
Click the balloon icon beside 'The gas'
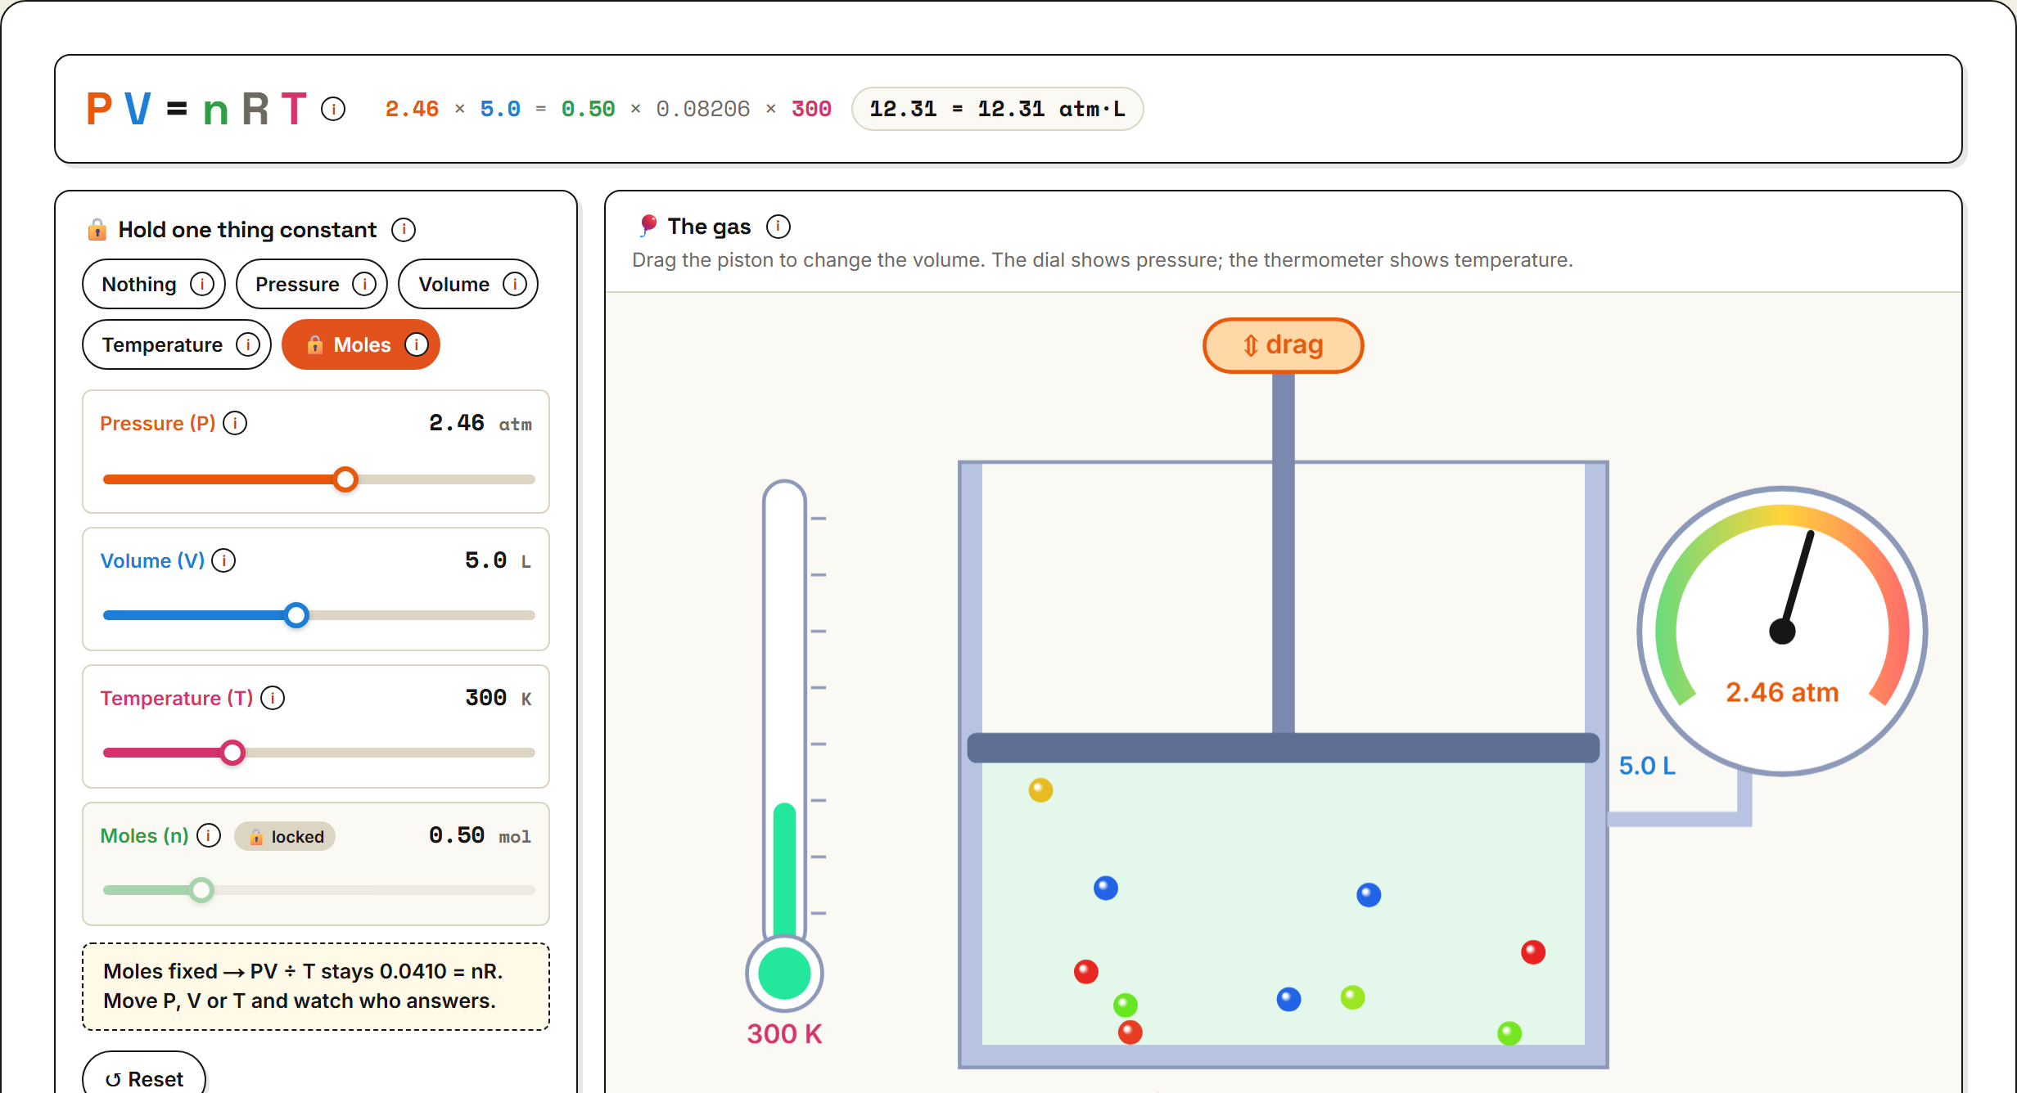click(x=648, y=225)
